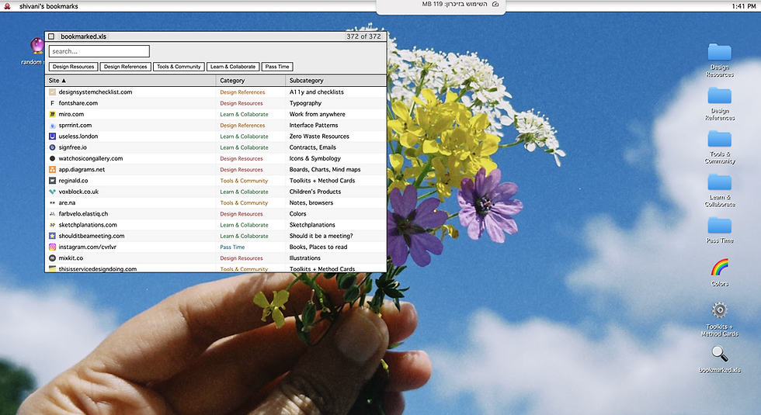Screen dimensions: 761x415
Task: Open sketchplanations.com link
Action: 88,225
